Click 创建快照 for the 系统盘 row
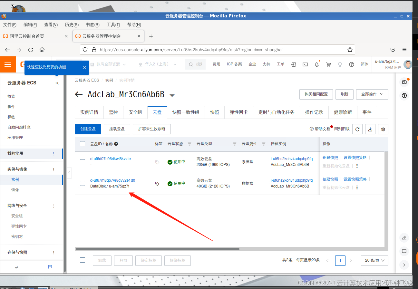This screenshot has height=289, width=418. coord(330,158)
